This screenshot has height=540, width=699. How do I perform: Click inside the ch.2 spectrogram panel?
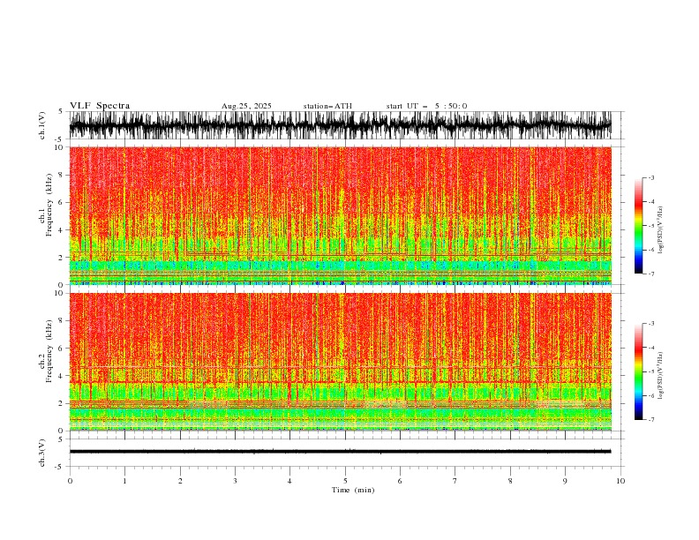[x=340, y=362]
